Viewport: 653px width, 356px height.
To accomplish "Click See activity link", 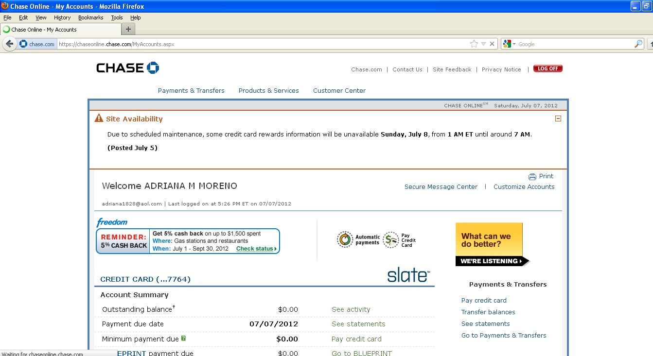I will coord(351,309).
